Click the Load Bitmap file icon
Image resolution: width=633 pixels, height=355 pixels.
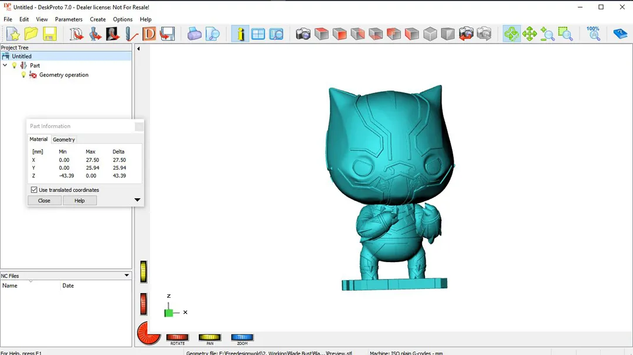click(113, 34)
